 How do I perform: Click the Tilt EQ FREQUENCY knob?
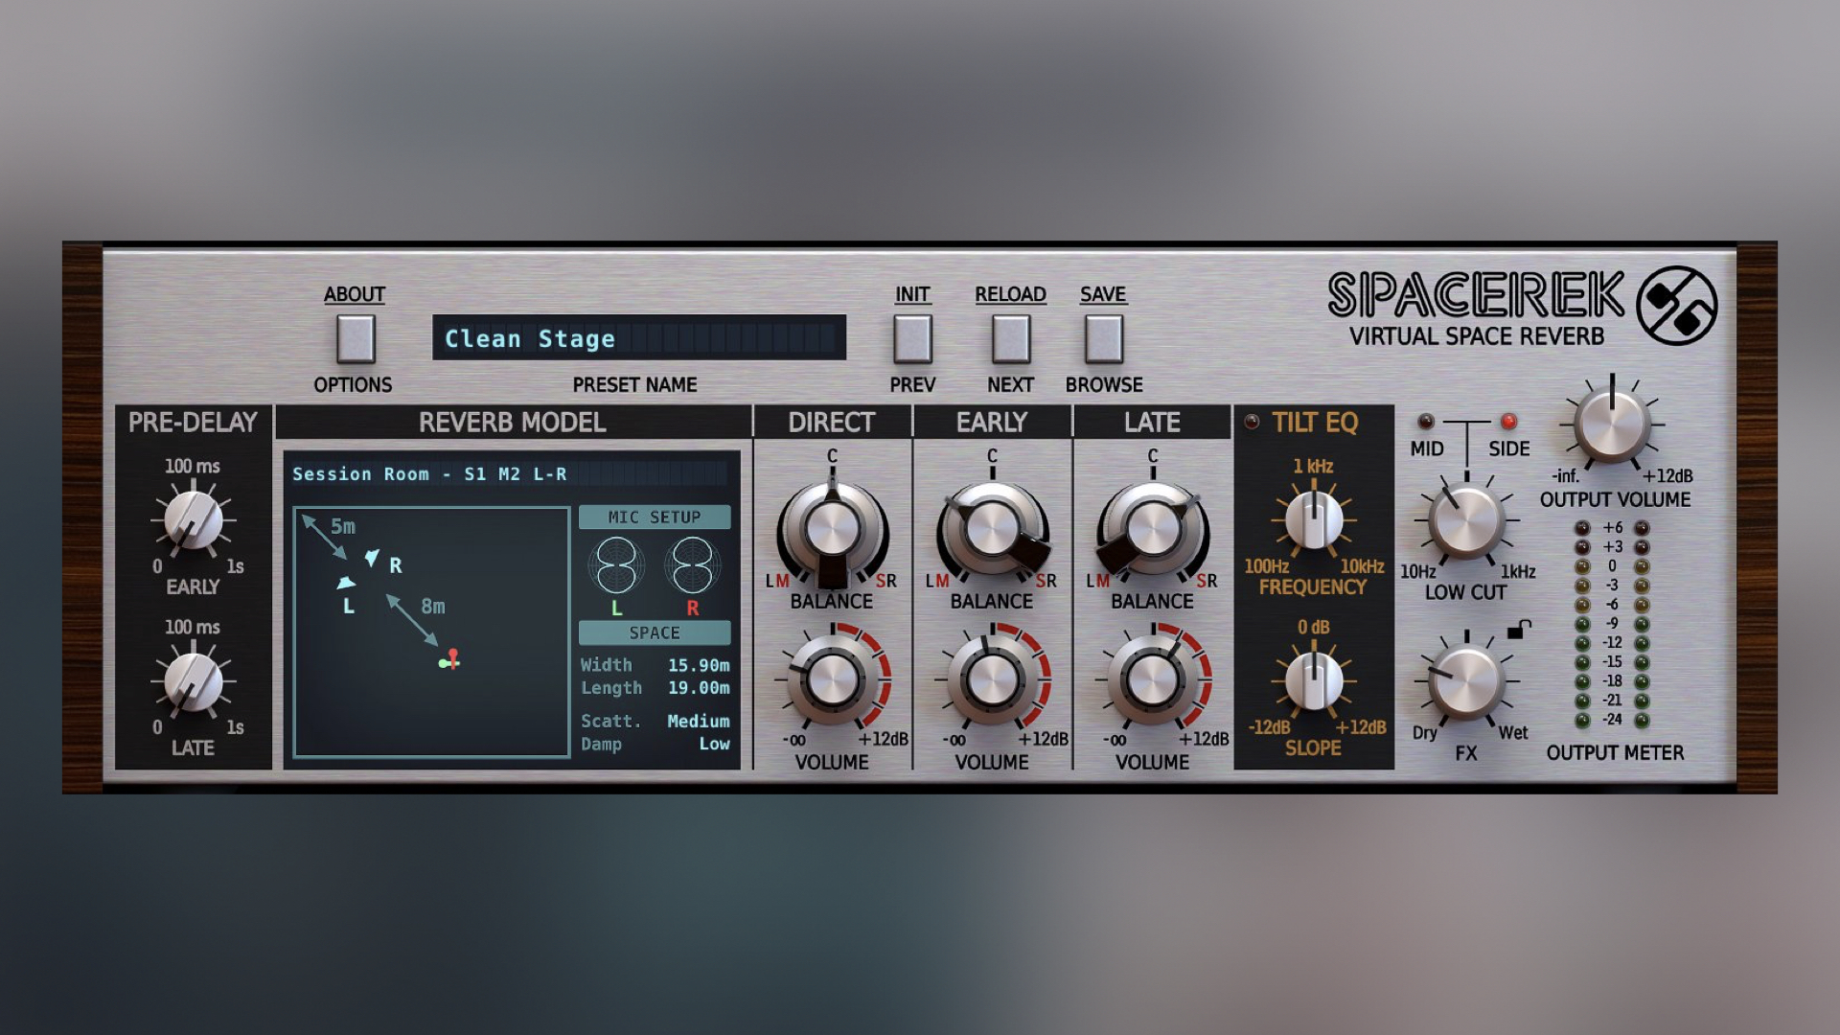click(1313, 518)
